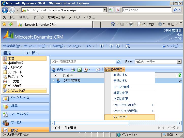
Task: Switch to the マーケティング area
Action: tap(25, 114)
